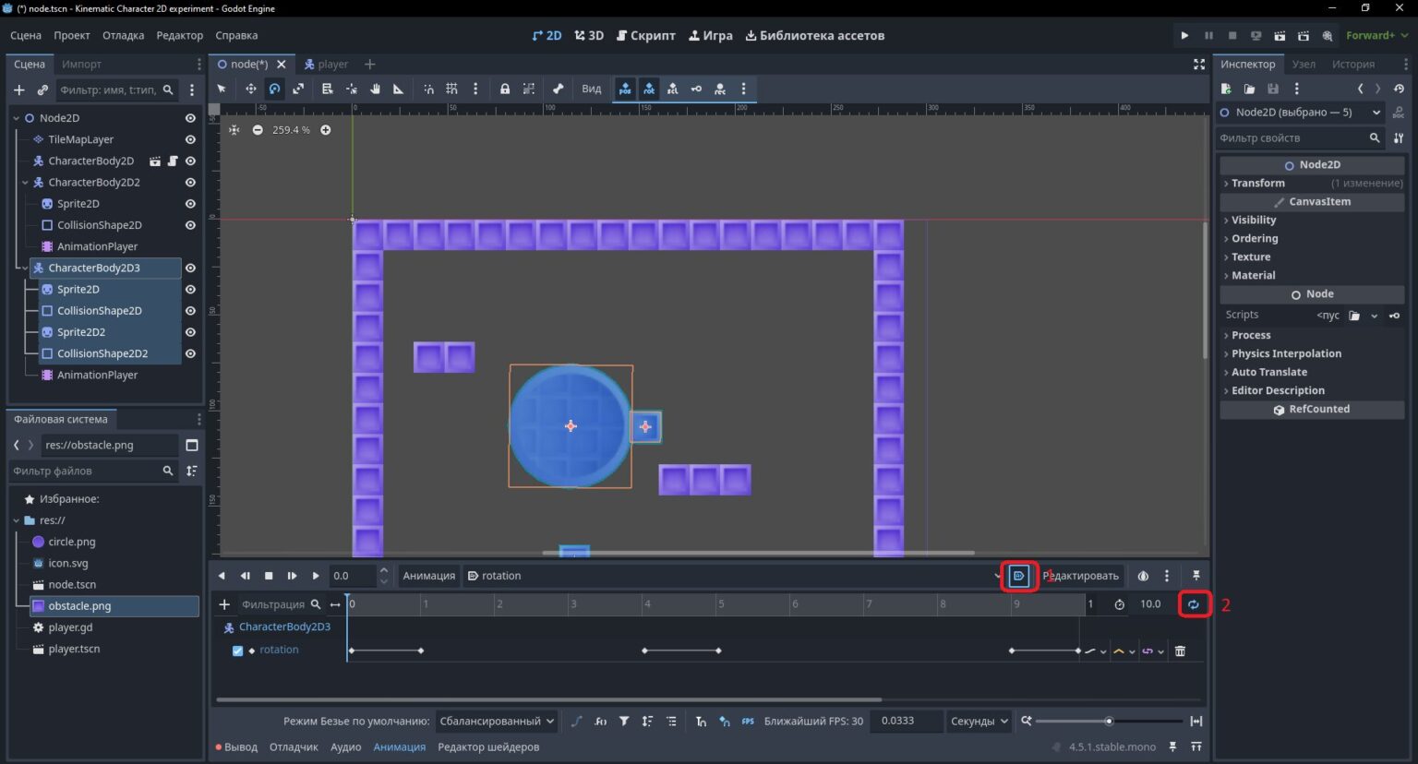
Task: Disable the rotation track checkbox
Action: (x=237, y=651)
